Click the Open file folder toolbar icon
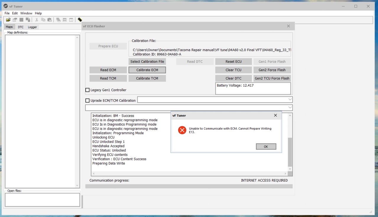Screen dimensions: 378x217 (8, 20)
